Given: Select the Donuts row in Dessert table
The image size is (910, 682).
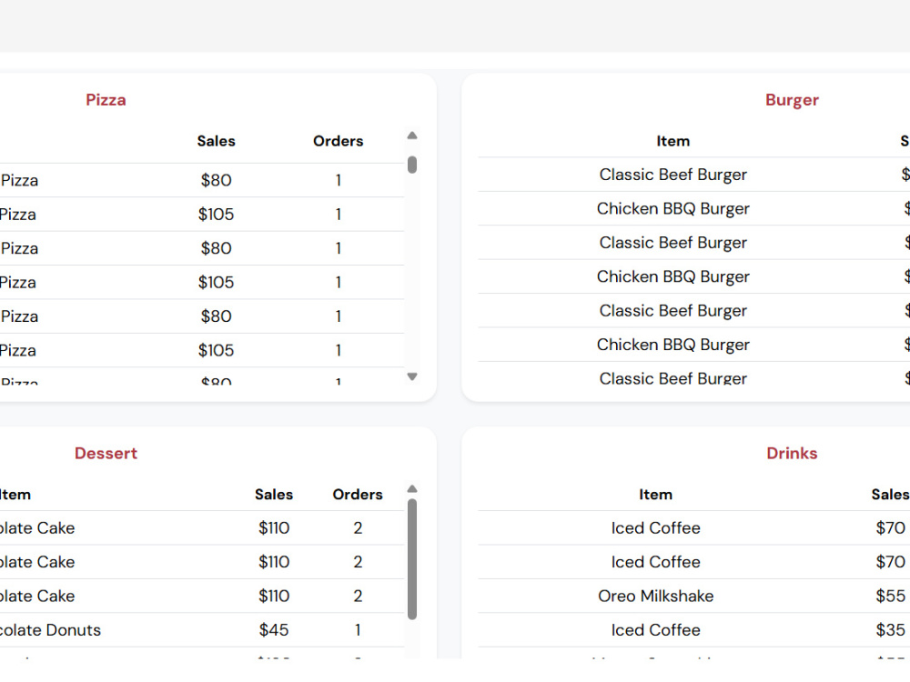Looking at the screenshot, I should pos(202,630).
